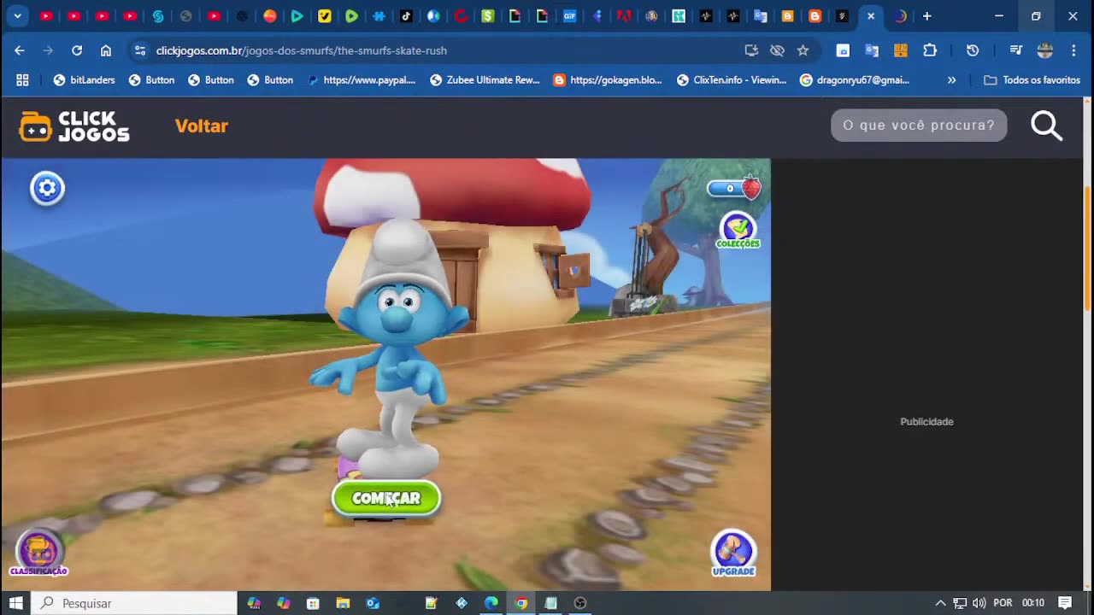Go back with the browser back arrow
Screen dimensions: 1094x615
point(20,50)
